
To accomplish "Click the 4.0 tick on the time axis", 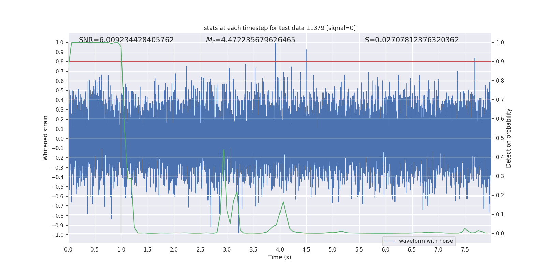I will click(280, 249).
